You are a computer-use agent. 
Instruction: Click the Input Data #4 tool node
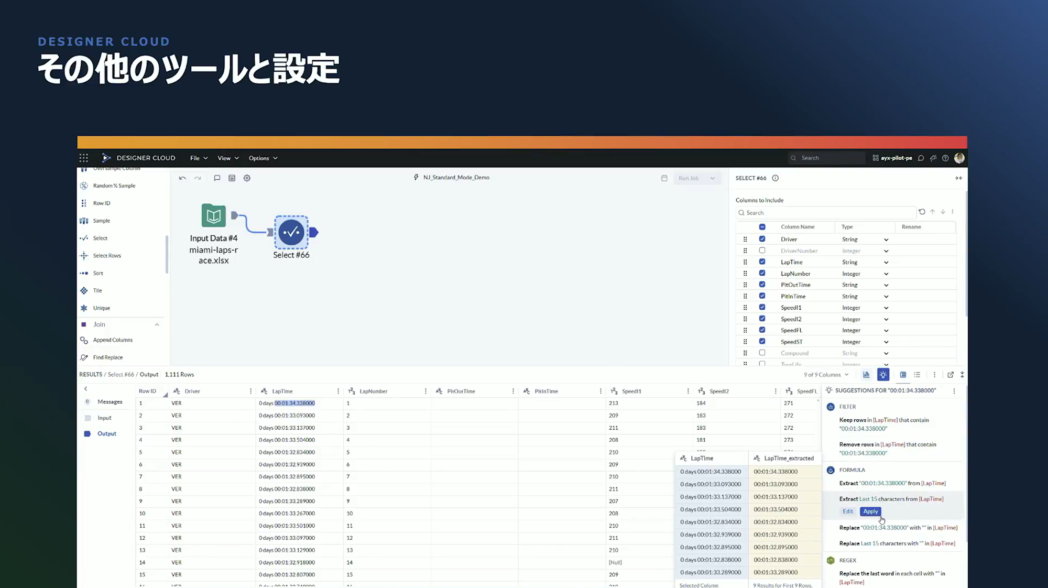pos(213,215)
